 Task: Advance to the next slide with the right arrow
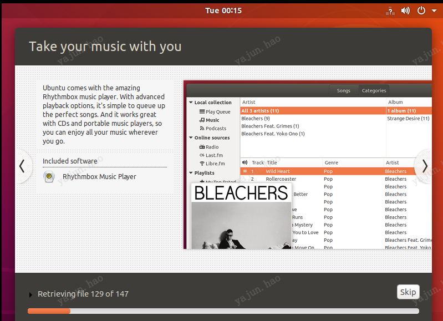pos(424,166)
